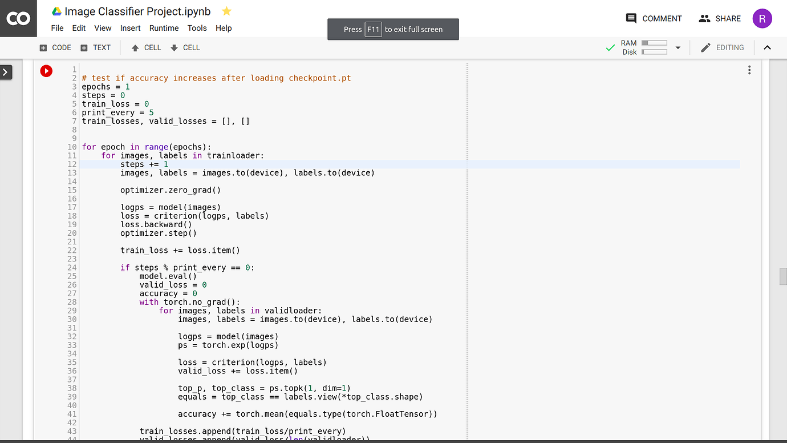This screenshot has width=787, height=443.
Task: Click the Colab CO logo
Action: coord(18,18)
